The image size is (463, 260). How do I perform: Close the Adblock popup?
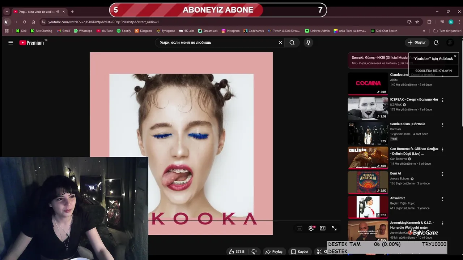[455, 56]
